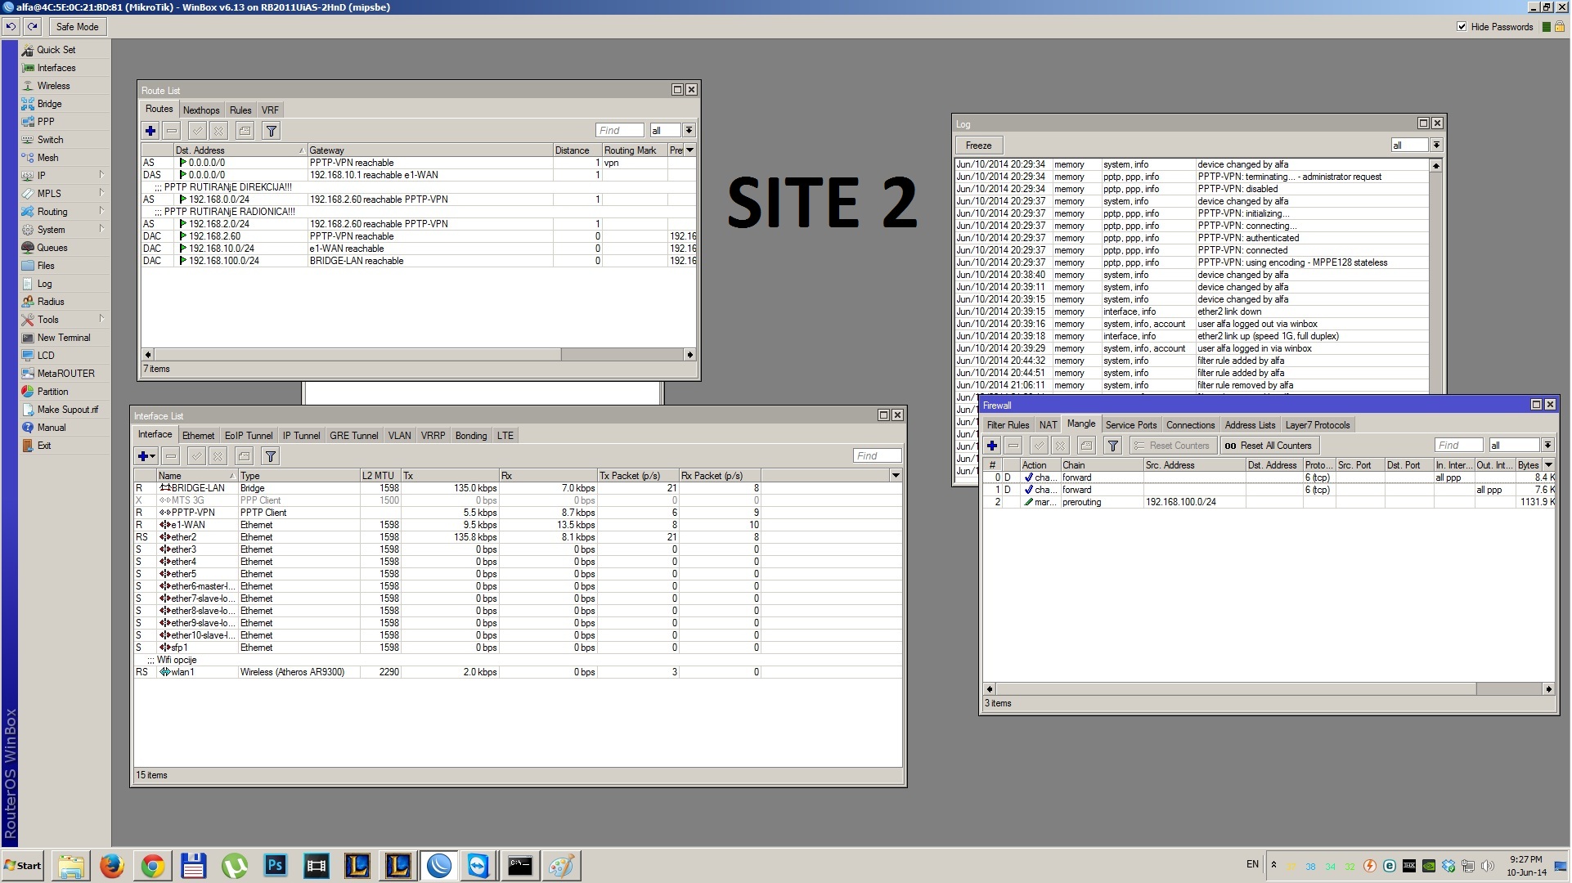
Task: Click the undo arrow in WinBox toolbar
Action: tap(11, 27)
